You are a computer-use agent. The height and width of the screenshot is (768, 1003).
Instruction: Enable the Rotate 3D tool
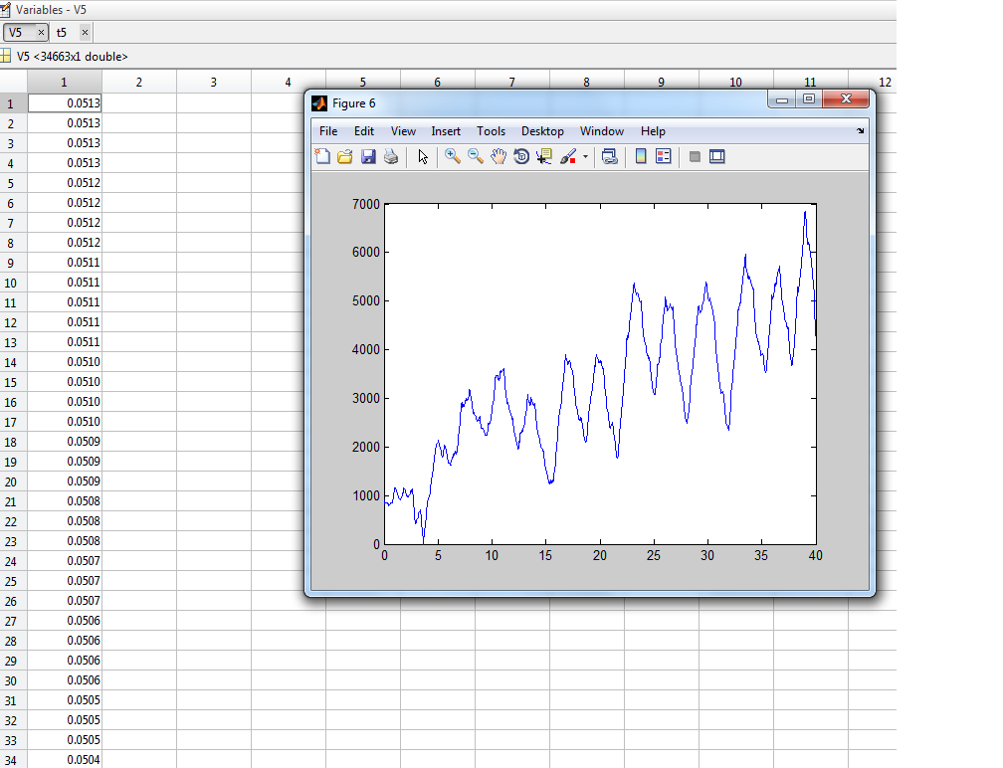521,156
